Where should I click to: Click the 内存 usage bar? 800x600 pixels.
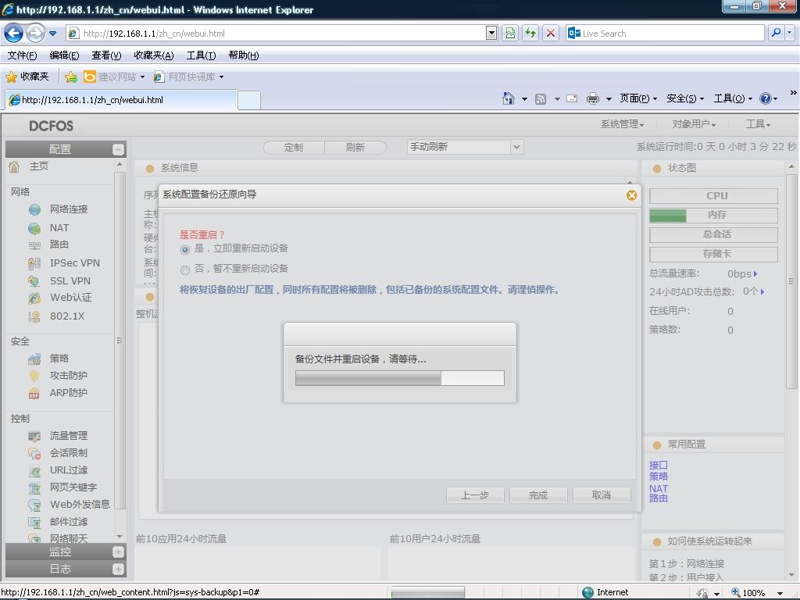tap(713, 216)
